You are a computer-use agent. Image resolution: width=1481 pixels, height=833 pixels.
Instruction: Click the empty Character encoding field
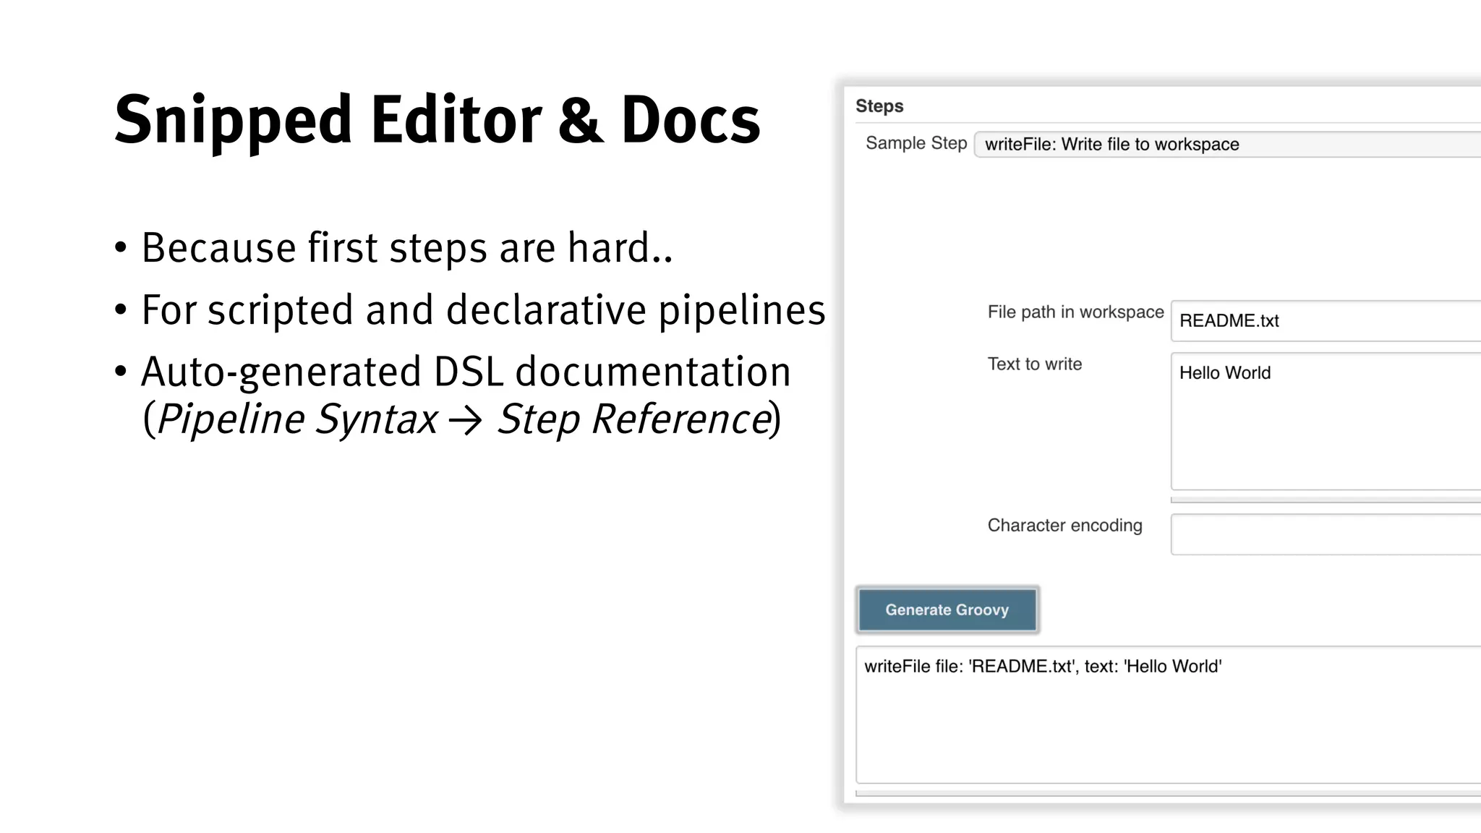click(1326, 534)
